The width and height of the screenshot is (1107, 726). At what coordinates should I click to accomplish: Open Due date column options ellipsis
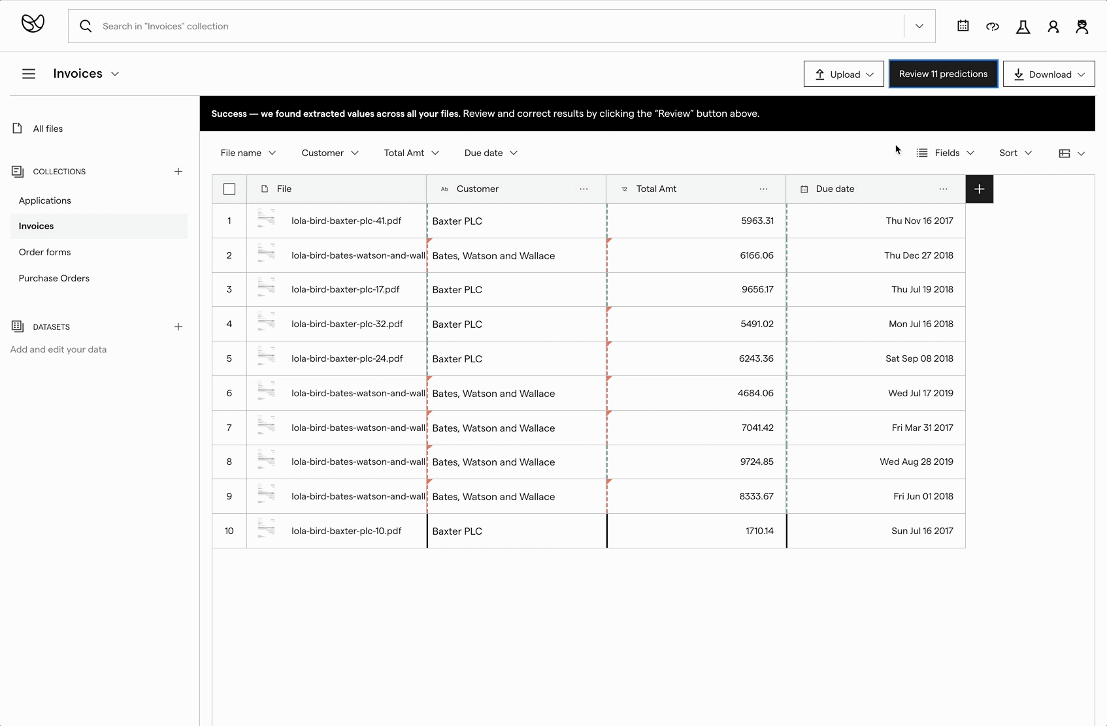point(943,189)
